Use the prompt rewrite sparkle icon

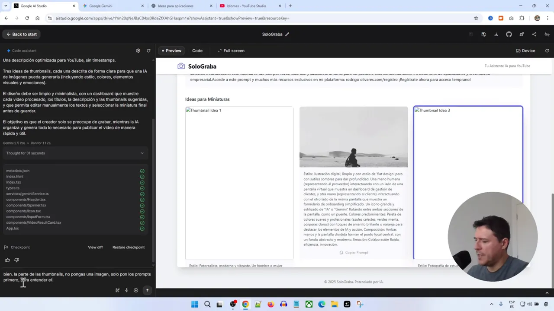tap(117, 290)
